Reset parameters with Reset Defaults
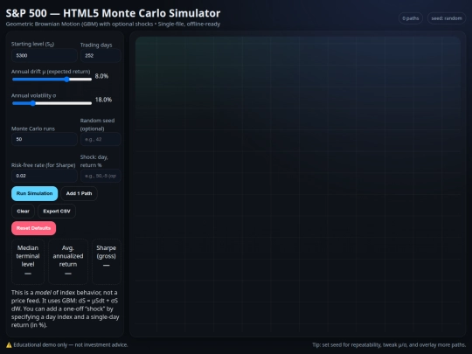This screenshot has height=354, width=472. point(34,228)
